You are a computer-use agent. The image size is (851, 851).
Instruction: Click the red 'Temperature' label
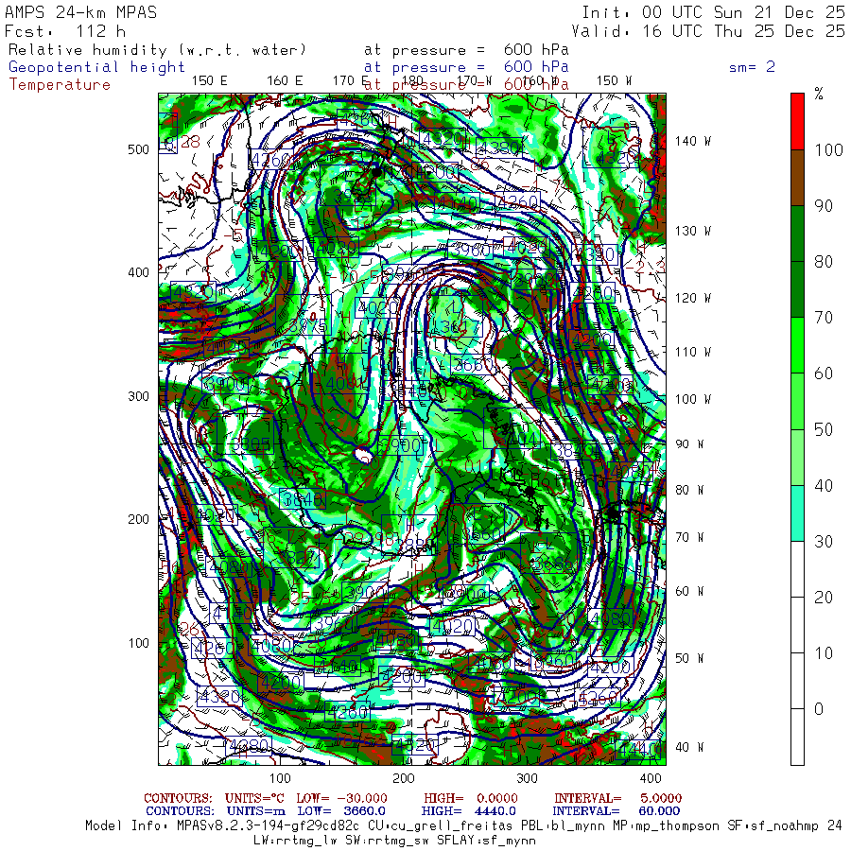(60, 85)
